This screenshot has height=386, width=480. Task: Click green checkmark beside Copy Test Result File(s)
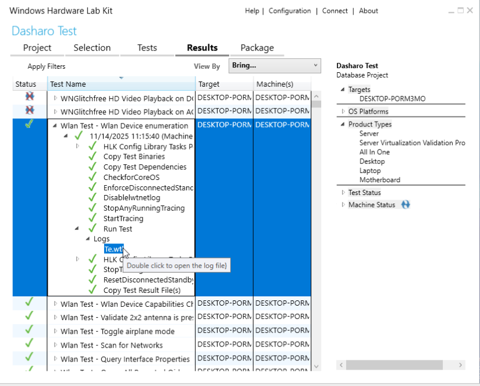[93, 290]
